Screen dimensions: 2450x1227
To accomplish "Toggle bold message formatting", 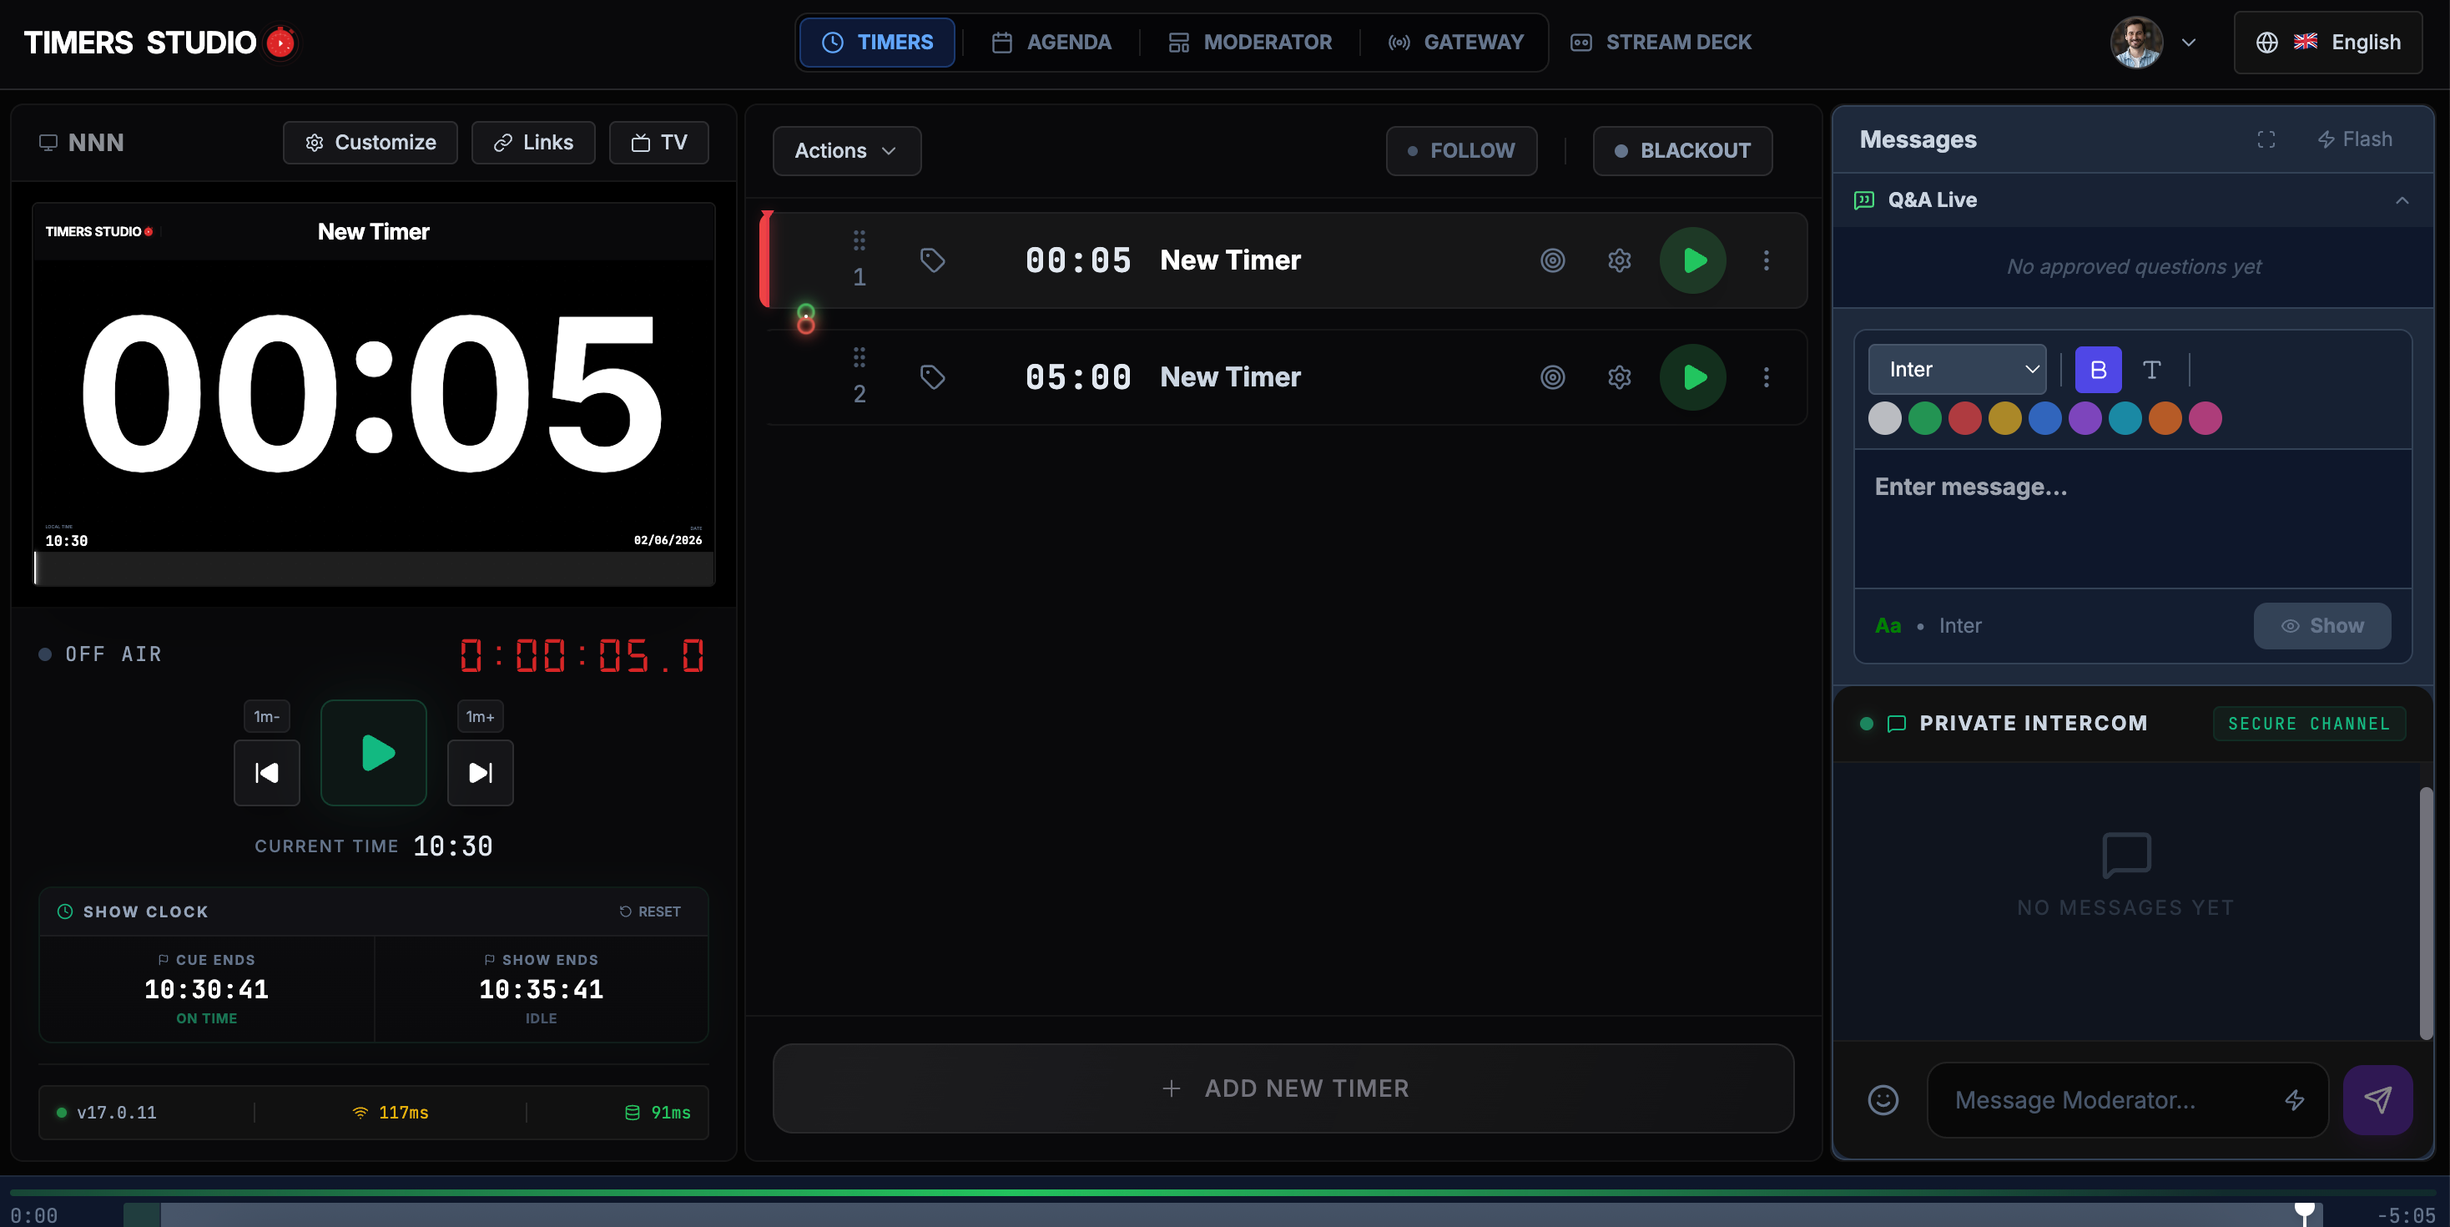I will point(2098,369).
